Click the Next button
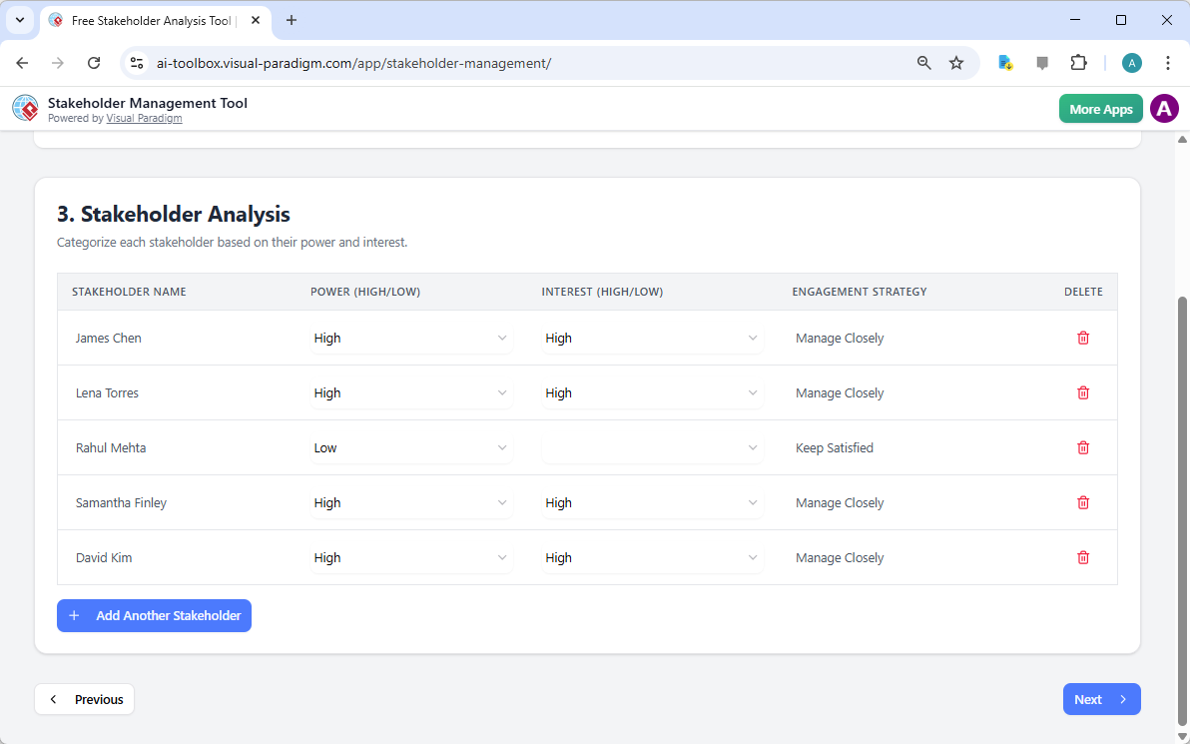This screenshot has width=1190, height=744. (1101, 699)
